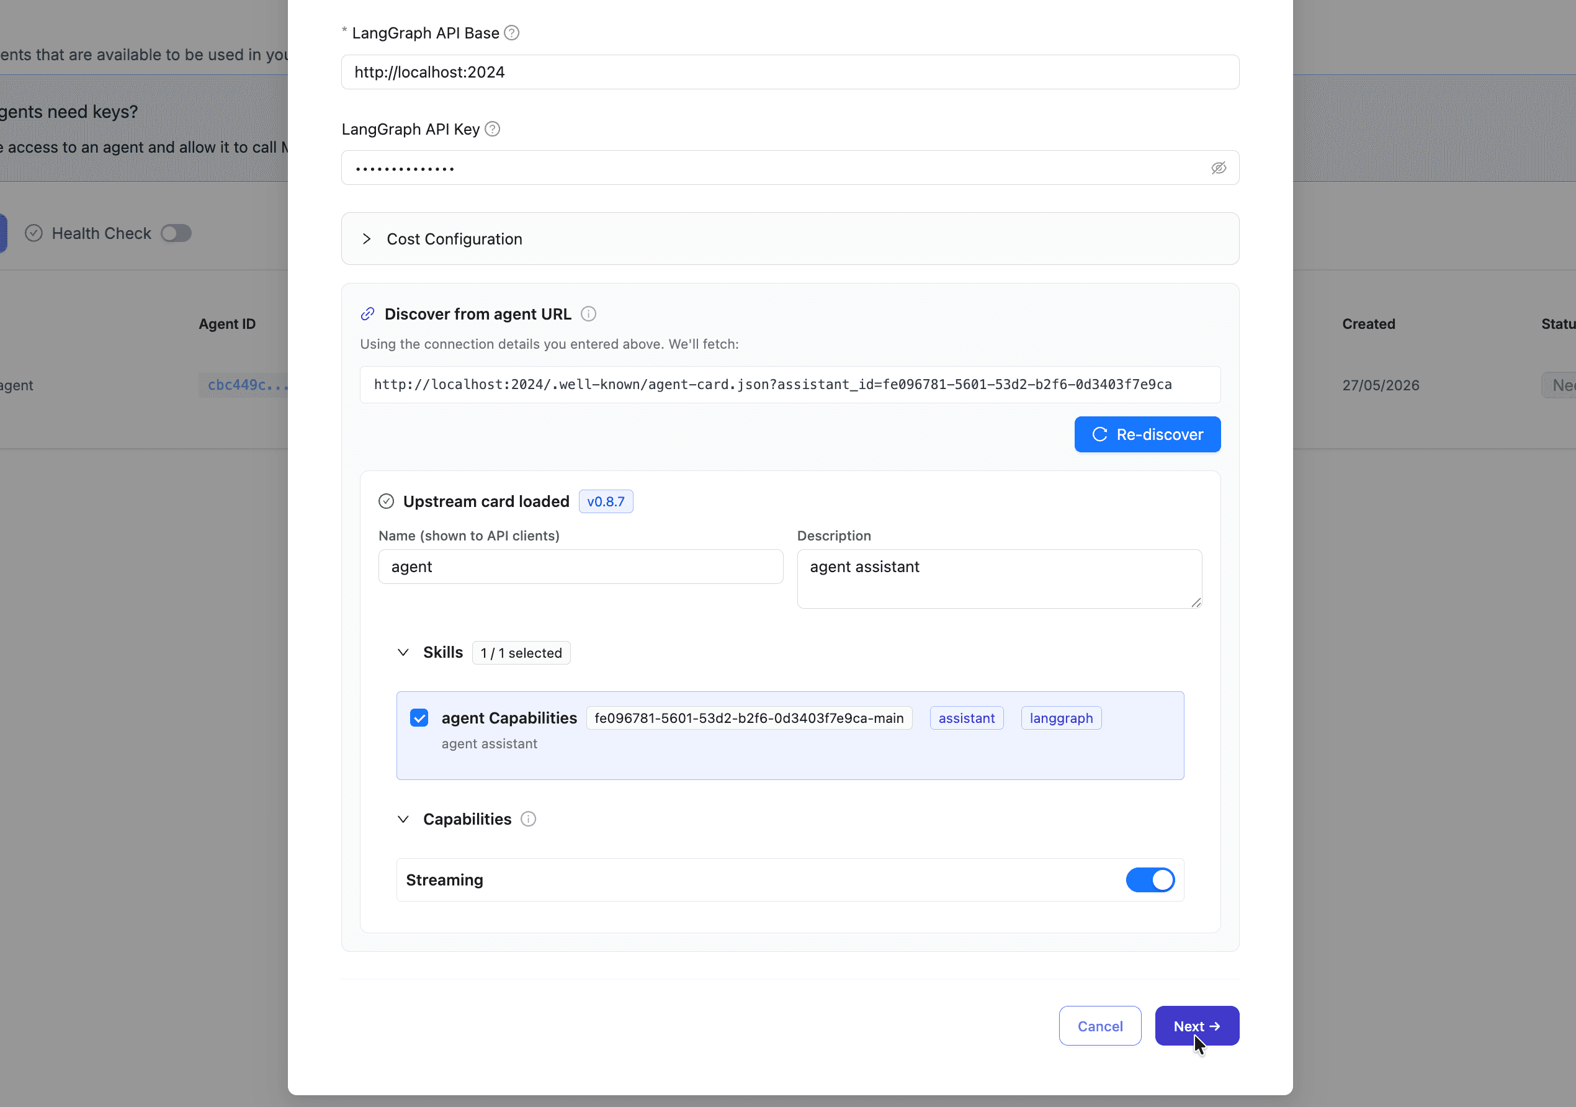Click the description textarea resize handle

point(1196,602)
